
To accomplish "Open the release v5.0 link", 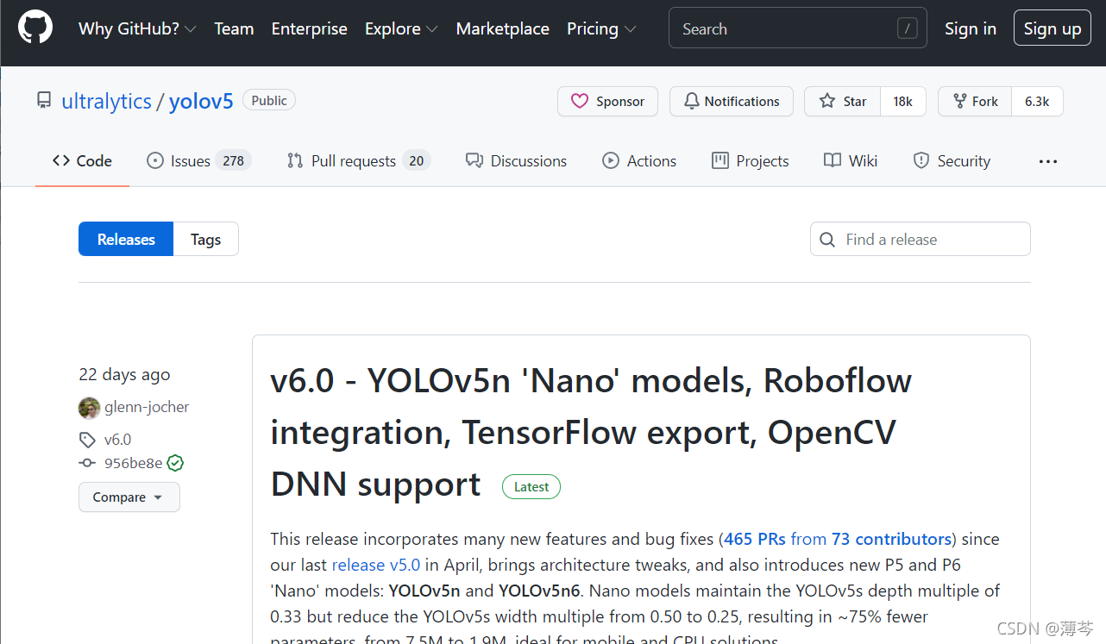I will coord(376,565).
